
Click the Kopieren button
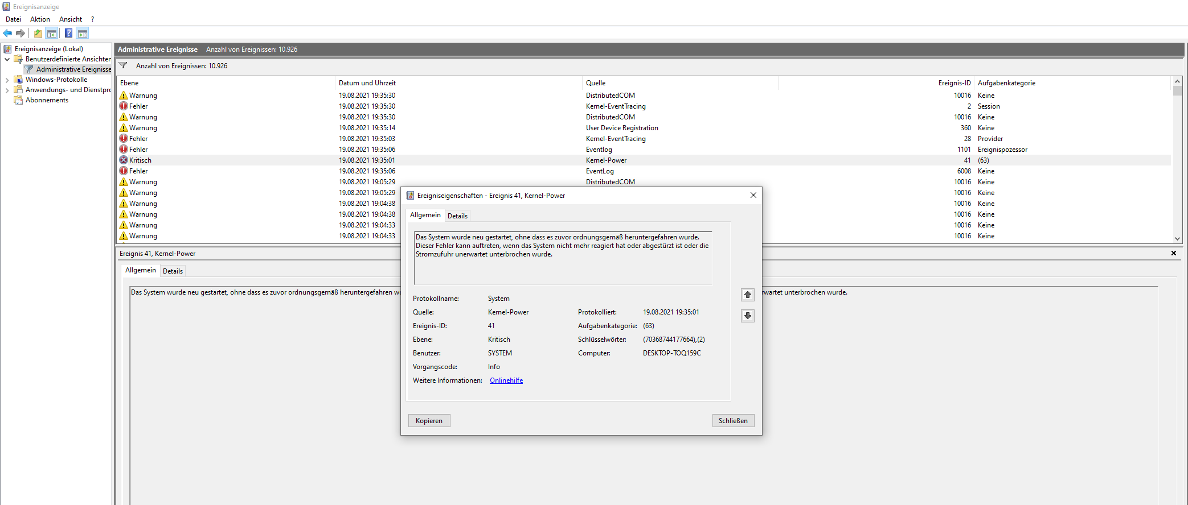point(429,421)
